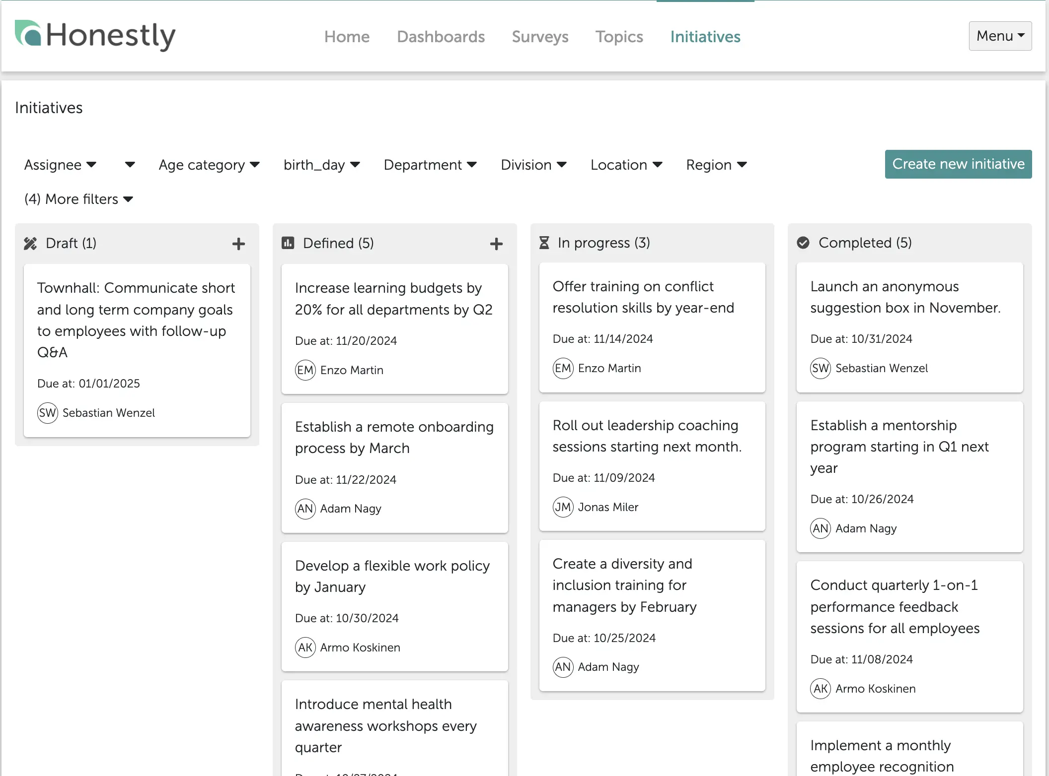Image resolution: width=1049 pixels, height=776 pixels.
Task: Click Create new initiative button
Action: [x=959, y=164]
